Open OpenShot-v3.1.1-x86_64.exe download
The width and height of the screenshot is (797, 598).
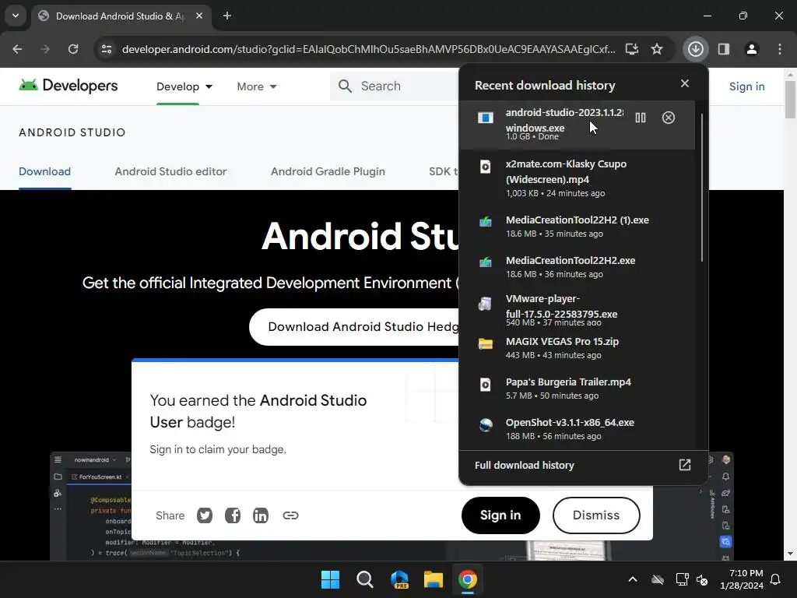coord(577,429)
